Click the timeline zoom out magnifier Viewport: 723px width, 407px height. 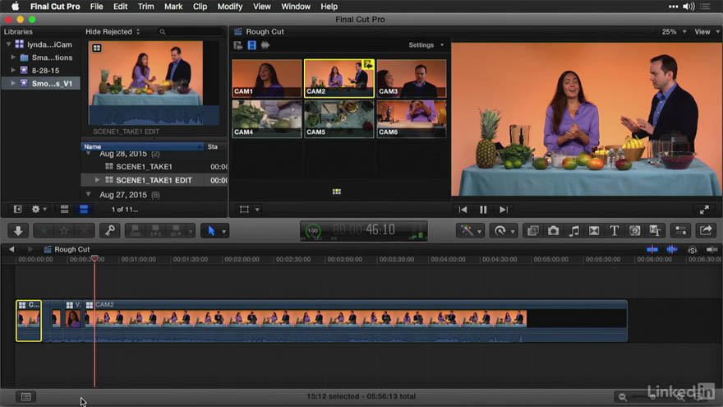pos(623,397)
